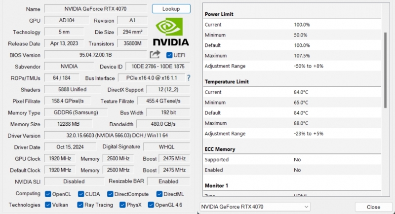Image resolution: width=395 pixels, height=214 pixels.
Task: Toggle the Vulkan checkbox
Action: [48, 205]
